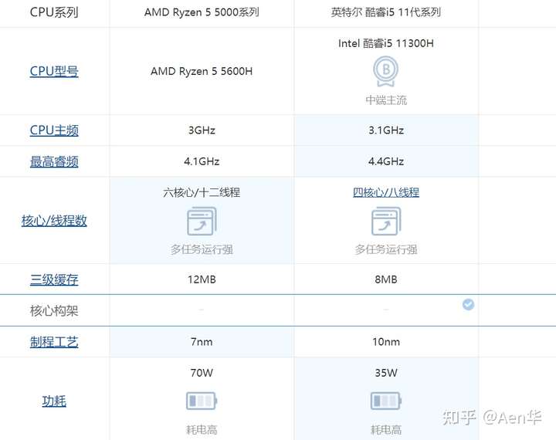
Task: Select the AMD Ryzen 5 5000系列 cell
Action: click(x=202, y=12)
